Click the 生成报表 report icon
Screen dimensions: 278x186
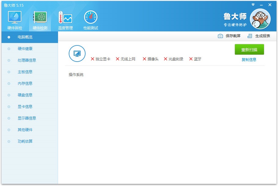tap(250, 36)
